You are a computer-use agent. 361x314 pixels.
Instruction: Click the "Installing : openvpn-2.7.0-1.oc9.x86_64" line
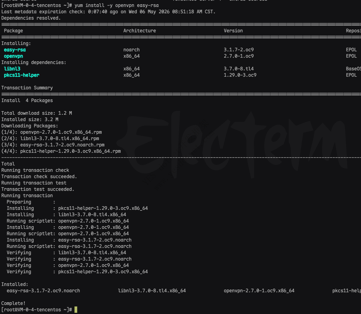pos(68,227)
